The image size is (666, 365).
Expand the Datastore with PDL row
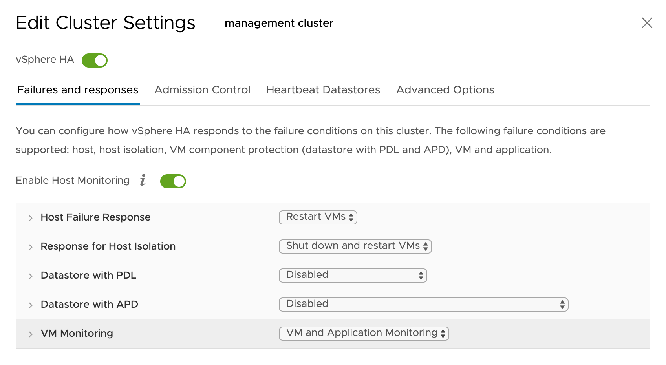30,276
